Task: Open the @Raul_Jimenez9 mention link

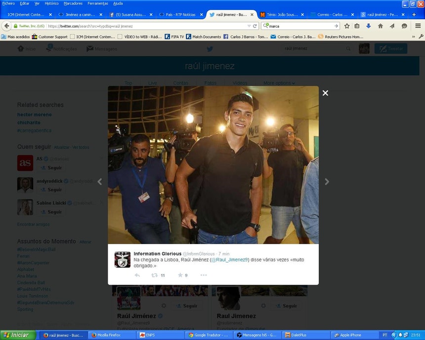Action: 229,259
